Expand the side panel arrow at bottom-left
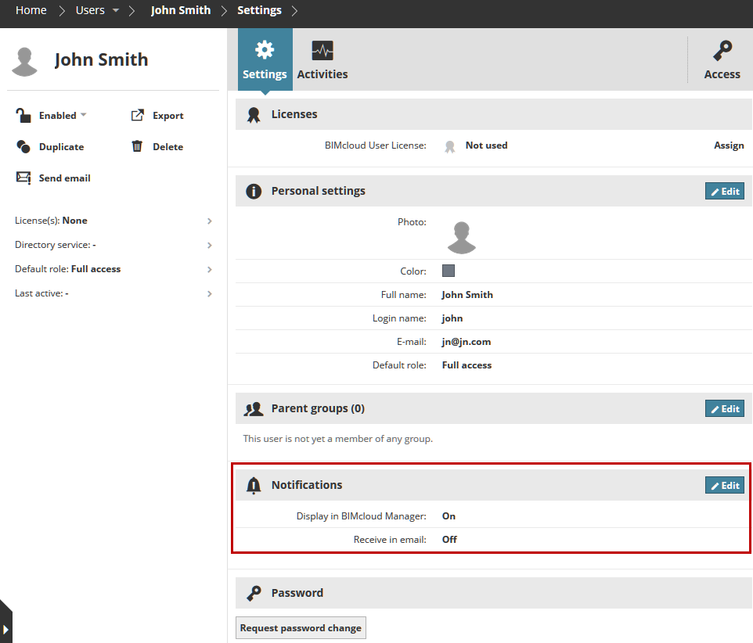This screenshot has width=753, height=643. tap(5, 629)
